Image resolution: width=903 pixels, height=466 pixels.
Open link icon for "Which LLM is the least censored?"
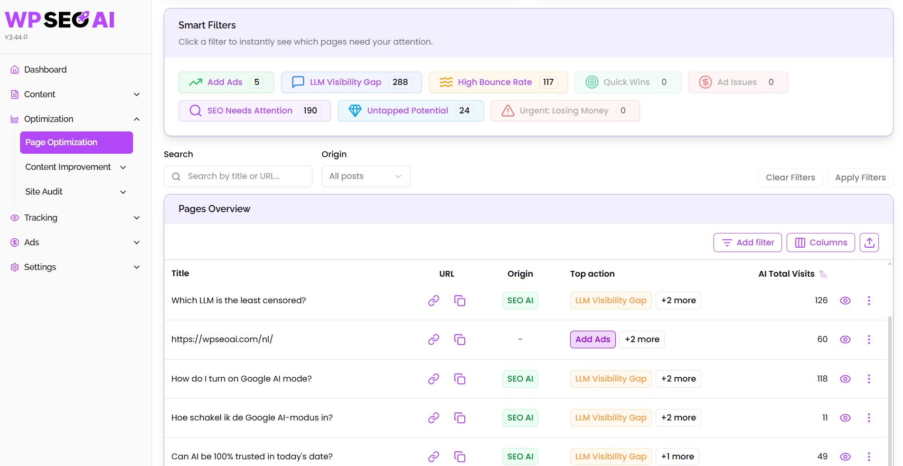click(433, 300)
